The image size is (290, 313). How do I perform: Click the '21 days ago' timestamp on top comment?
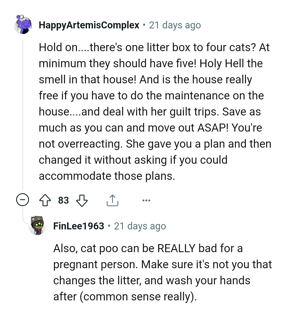click(175, 25)
